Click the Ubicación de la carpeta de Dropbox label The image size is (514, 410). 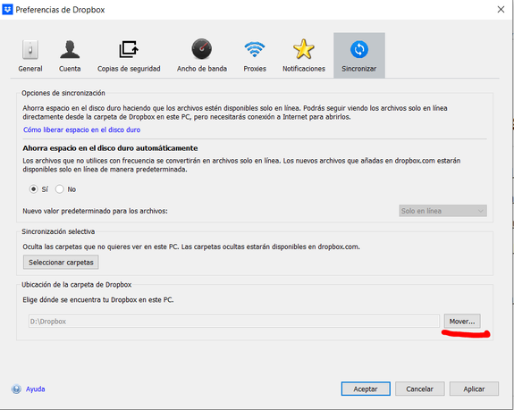tap(76, 285)
